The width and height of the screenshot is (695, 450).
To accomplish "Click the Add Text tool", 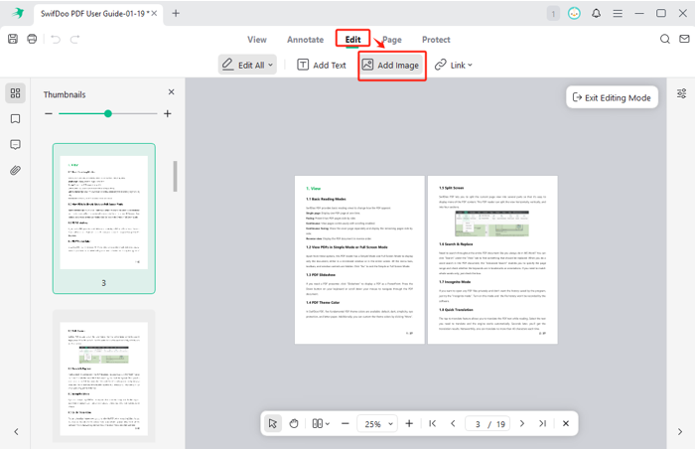I will pos(321,65).
